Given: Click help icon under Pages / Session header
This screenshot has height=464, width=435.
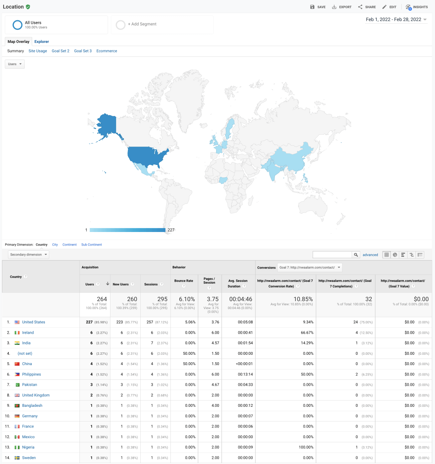Looking at the screenshot, I should (x=209, y=288).
